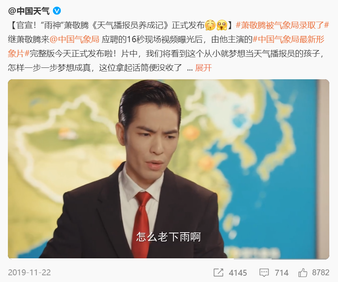Viewport: 338px width, 282px height.
Task: Open the @中国气象局 mention link
Action: [x=74, y=39]
